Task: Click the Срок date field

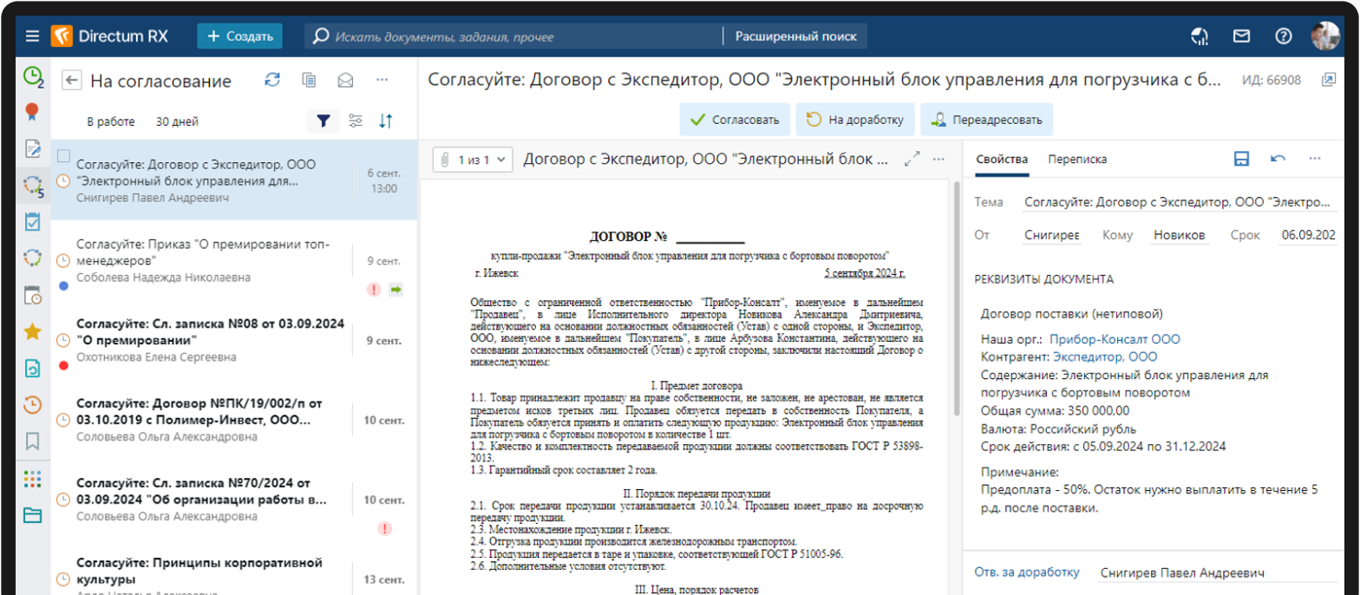Action: 1308,236
